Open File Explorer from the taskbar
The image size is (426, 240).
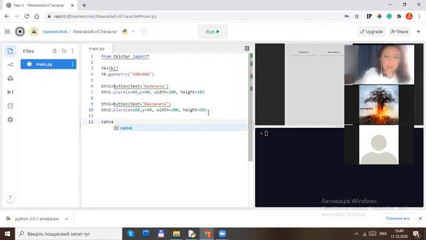click(x=176, y=233)
